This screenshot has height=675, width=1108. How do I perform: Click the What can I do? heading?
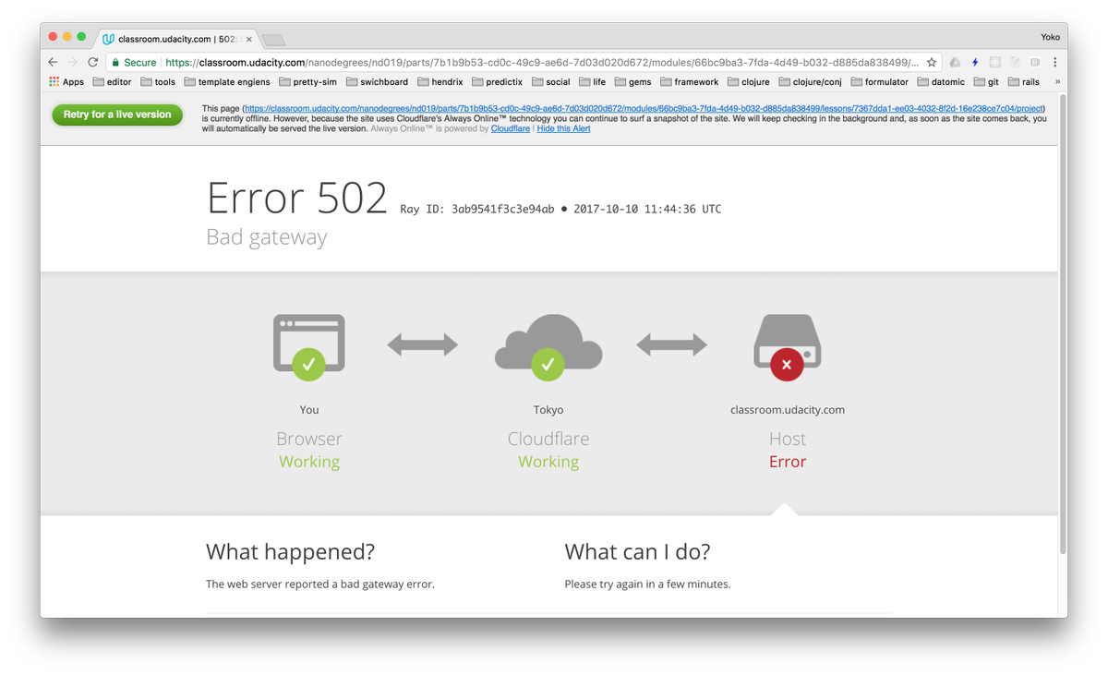click(637, 552)
